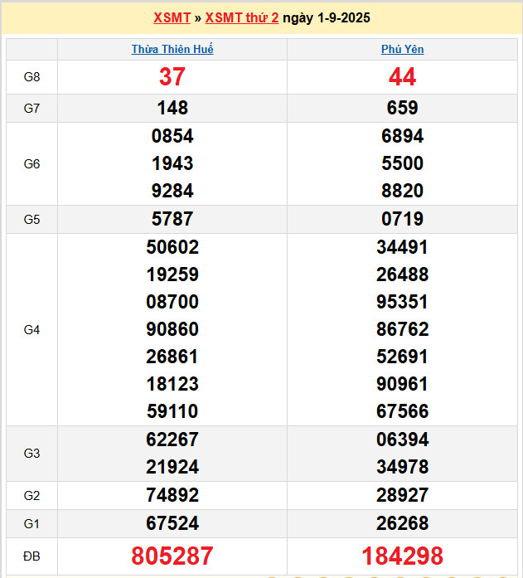Image resolution: width=523 pixels, height=578 pixels.
Task: Click the G5 number 5787
Action: pos(172,219)
